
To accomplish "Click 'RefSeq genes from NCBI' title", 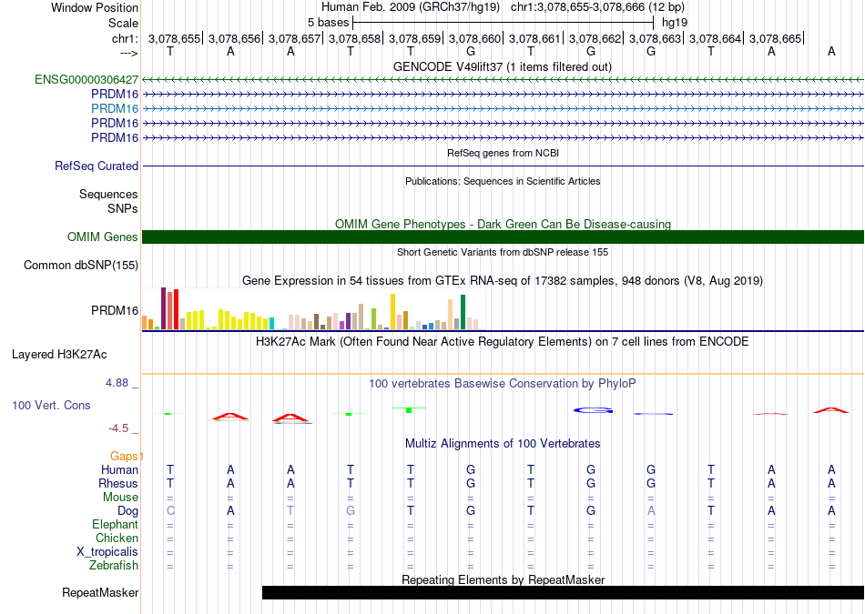I will click(503, 153).
